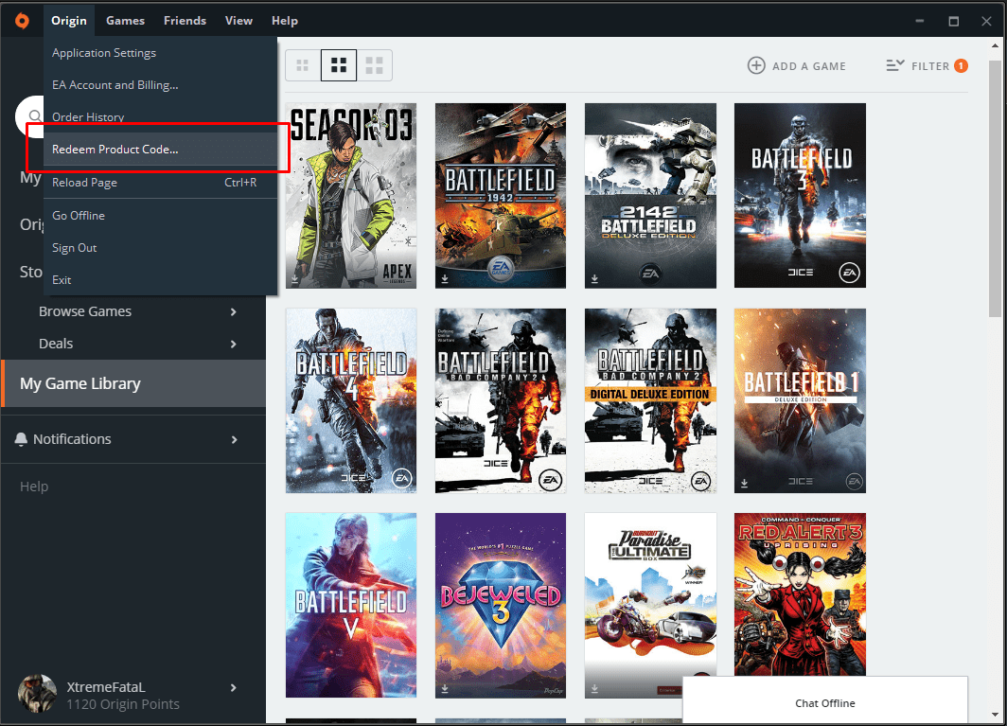1007x726 pixels.
Task: Select Redeem Product Code
Action: coord(160,149)
